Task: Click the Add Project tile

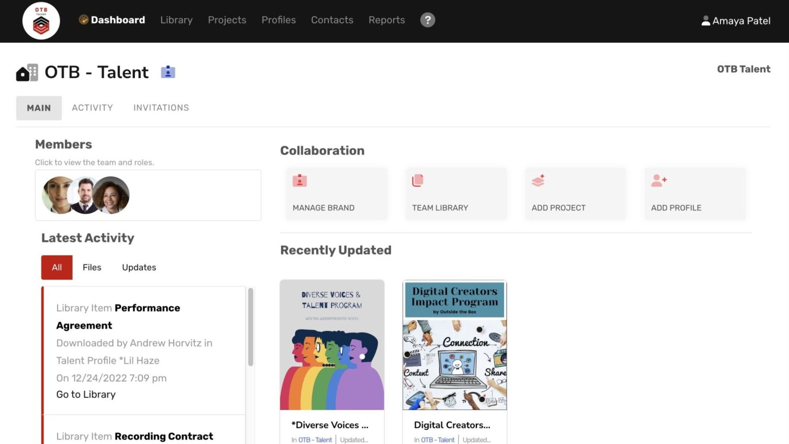Action: pyautogui.click(x=575, y=193)
